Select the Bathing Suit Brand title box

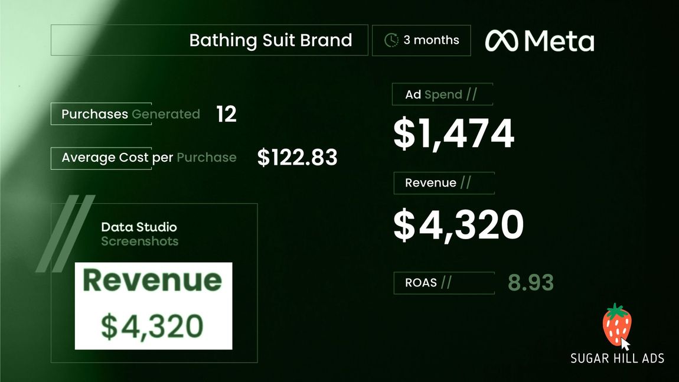pyautogui.click(x=209, y=40)
